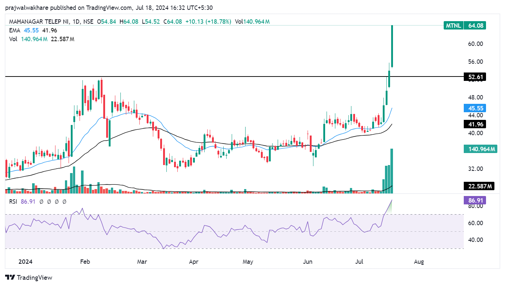Image resolution: width=505 pixels, height=286 pixels.
Task: Click the black 22.587M volume average label
Action: (478, 187)
